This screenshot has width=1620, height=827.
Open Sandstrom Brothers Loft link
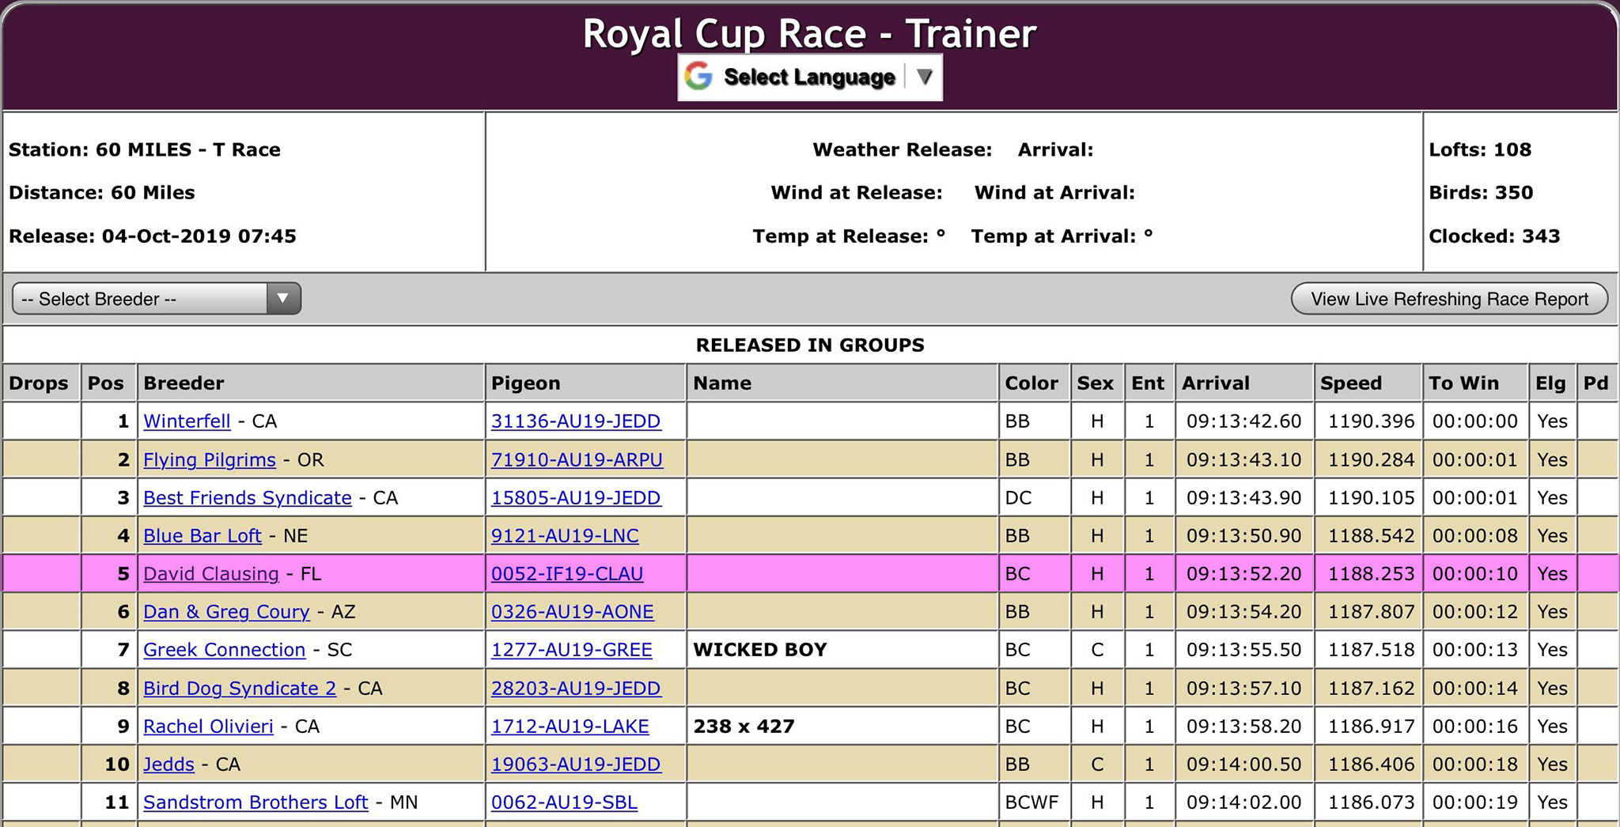(x=255, y=802)
